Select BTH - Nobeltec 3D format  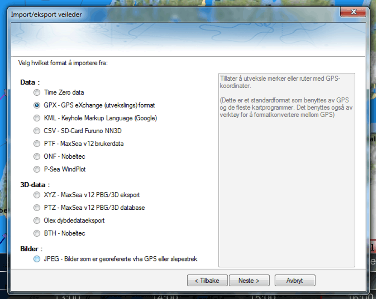pyautogui.click(x=37, y=233)
